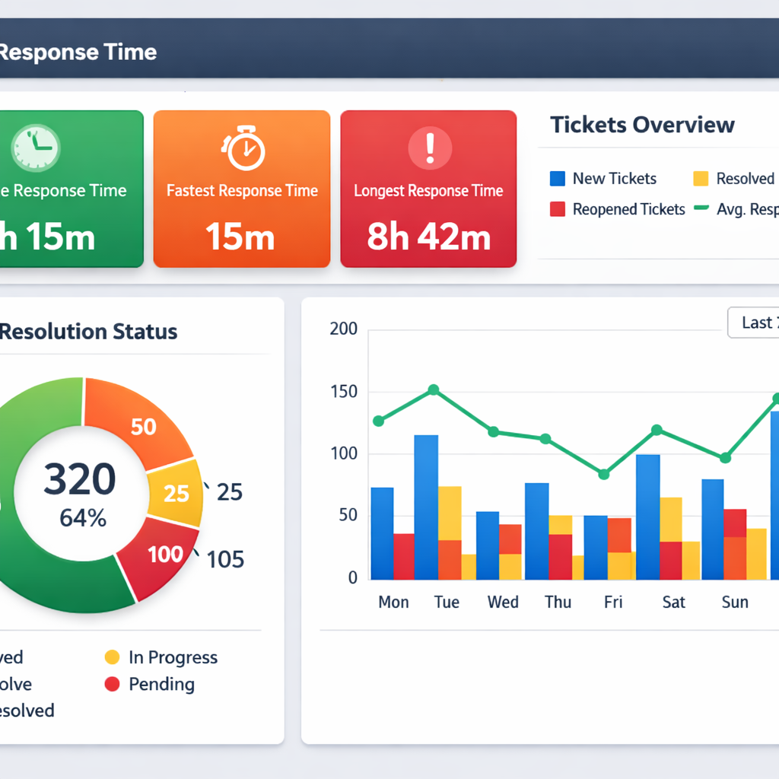779x779 pixels.
Task: Click the red Pending legend dot
Action: [112, 684]
